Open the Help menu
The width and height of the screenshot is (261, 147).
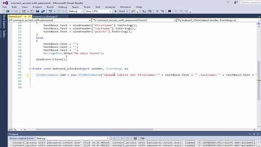click(139, 7)
